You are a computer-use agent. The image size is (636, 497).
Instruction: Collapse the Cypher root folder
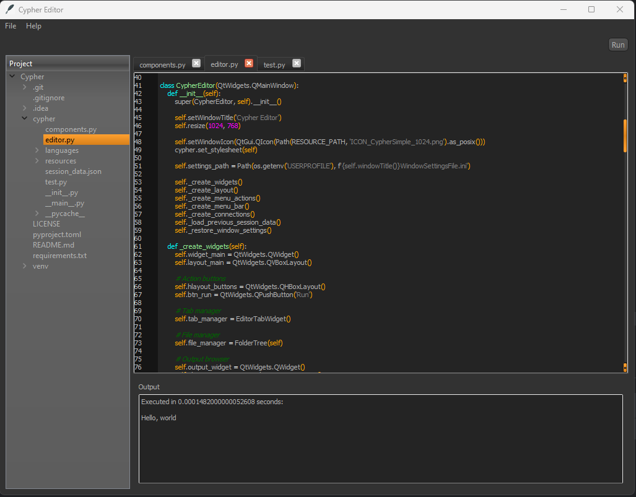[x=12, y=76]
